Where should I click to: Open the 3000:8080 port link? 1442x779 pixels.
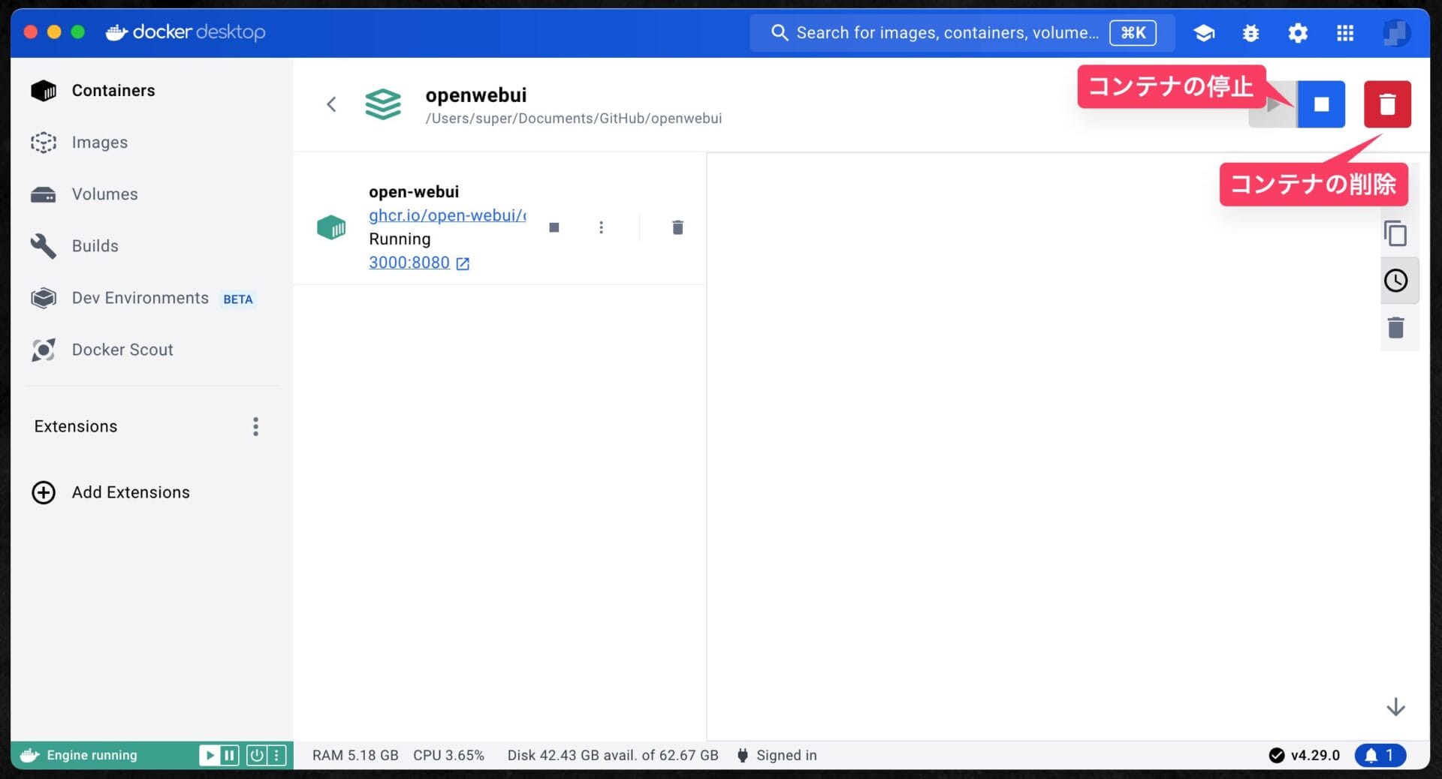[x=409, y=263]
